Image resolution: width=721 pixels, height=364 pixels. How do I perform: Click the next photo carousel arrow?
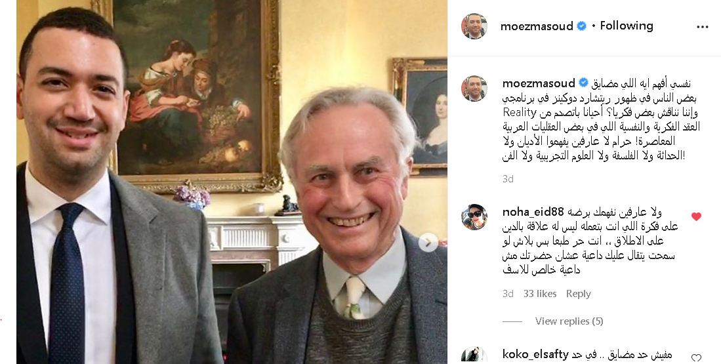coord(428,242)
